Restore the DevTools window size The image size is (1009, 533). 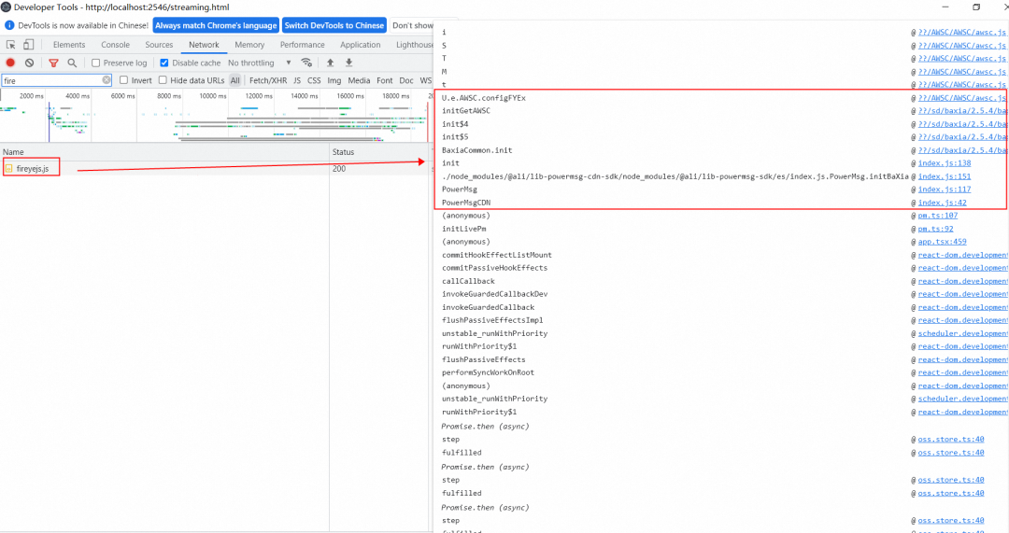[976, 7]
